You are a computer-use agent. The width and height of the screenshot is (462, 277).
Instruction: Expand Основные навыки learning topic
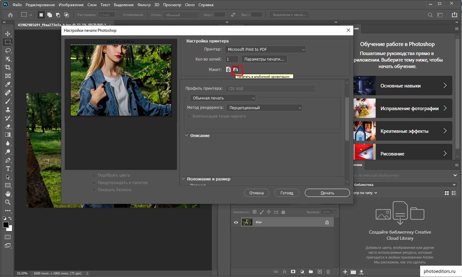pyautogui.click(x=403, y=86)
